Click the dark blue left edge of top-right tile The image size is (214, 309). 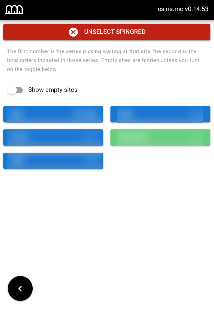[x=114, y=115]
